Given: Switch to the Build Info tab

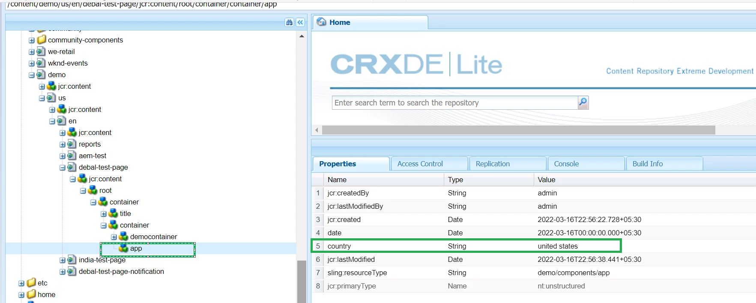Looking at the screenshot, I should click(665, 164).
